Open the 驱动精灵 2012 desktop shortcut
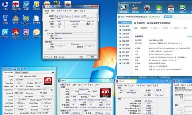The image size is (192, 115). point(16,34)
